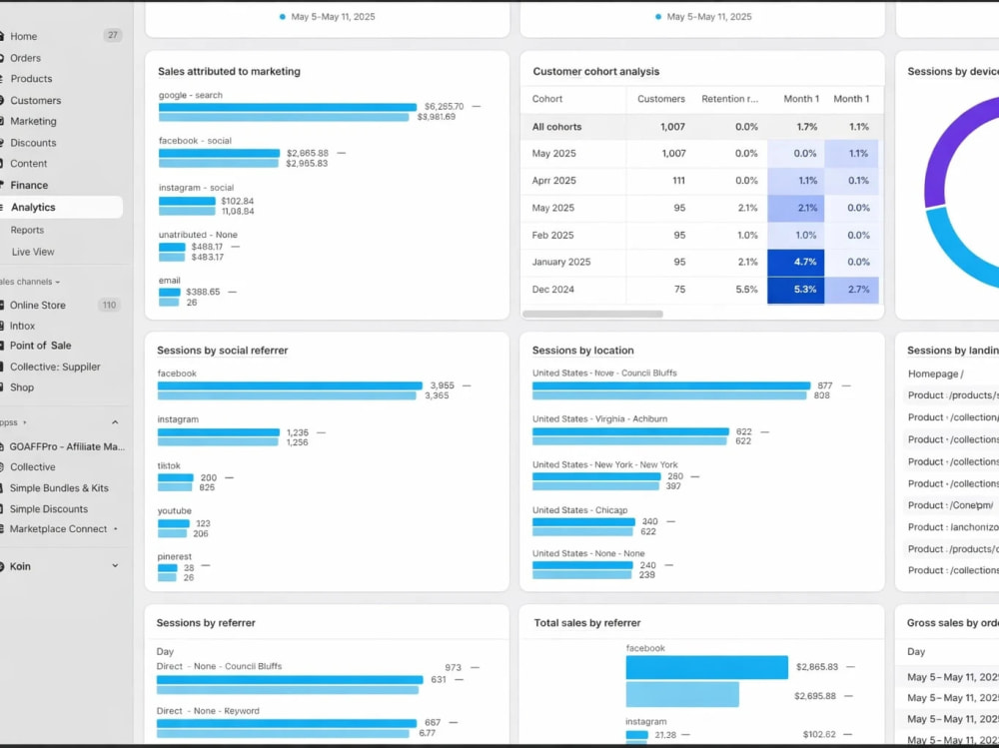Open Sales attributed to marketing report
This screenshot has height=748, width=999.
229,71
